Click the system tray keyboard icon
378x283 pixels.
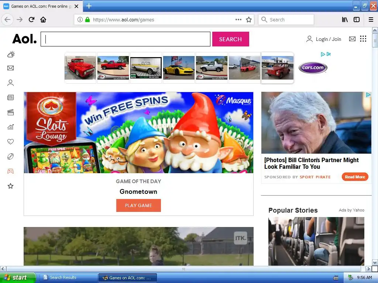tap(336, 278)
